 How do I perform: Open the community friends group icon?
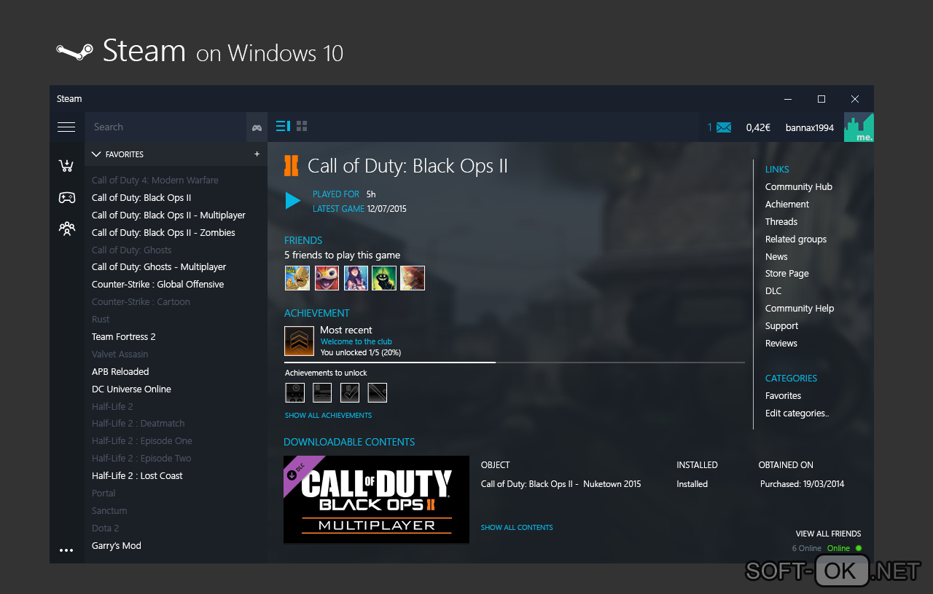66,229
